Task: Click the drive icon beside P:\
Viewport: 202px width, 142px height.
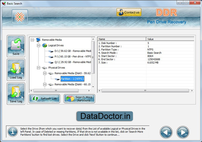Action: [51, 57]
